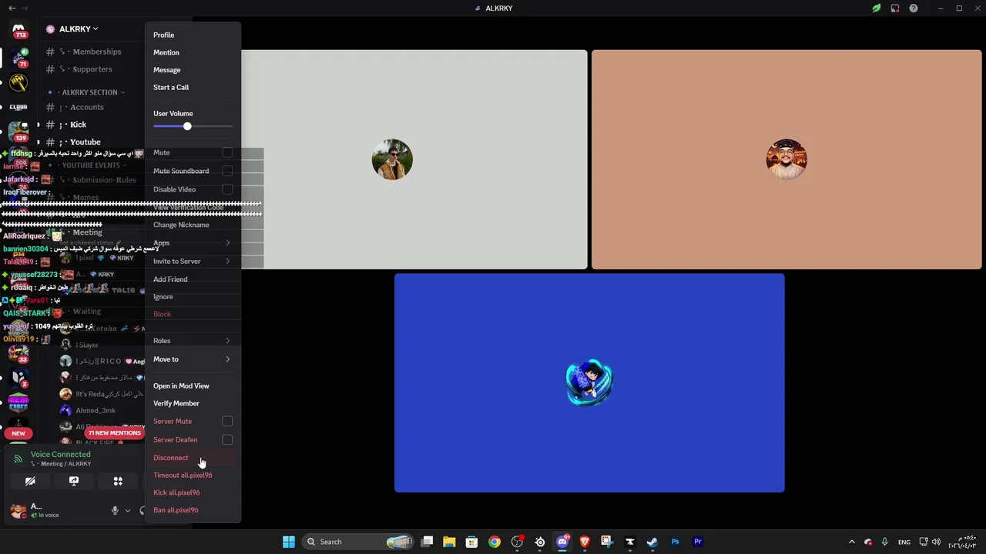The height and width of the screenshot is (554, 986).
Task: Adjust the User Volume slider handle
Action: pyautogui.click(x=187, y=126)
